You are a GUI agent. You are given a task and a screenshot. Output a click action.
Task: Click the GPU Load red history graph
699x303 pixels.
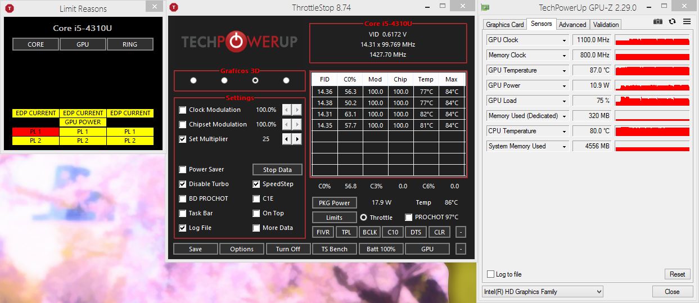pyautogui.click(x=652, y=101)
